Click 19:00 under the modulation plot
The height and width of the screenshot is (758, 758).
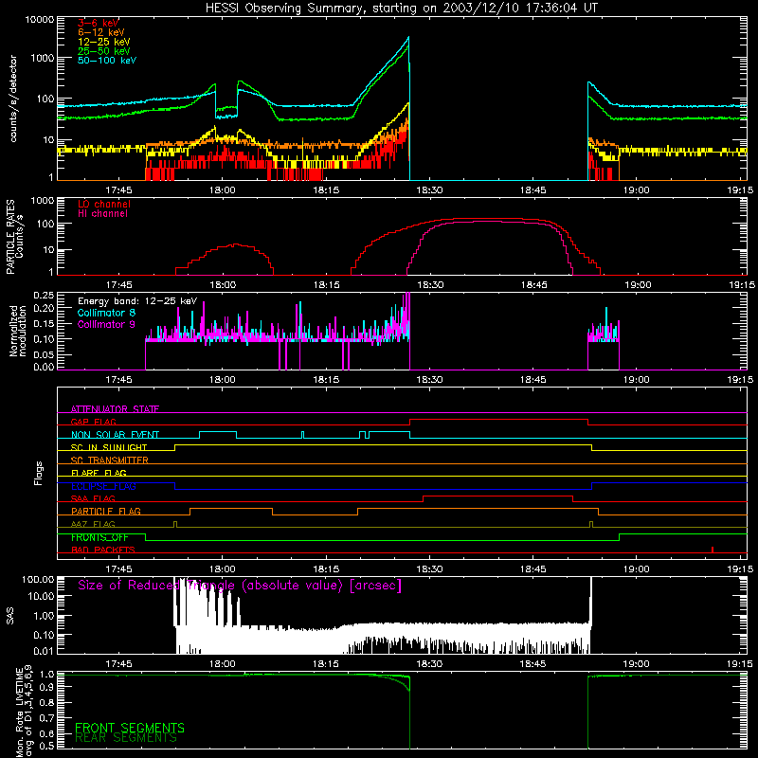coord(637,380)
